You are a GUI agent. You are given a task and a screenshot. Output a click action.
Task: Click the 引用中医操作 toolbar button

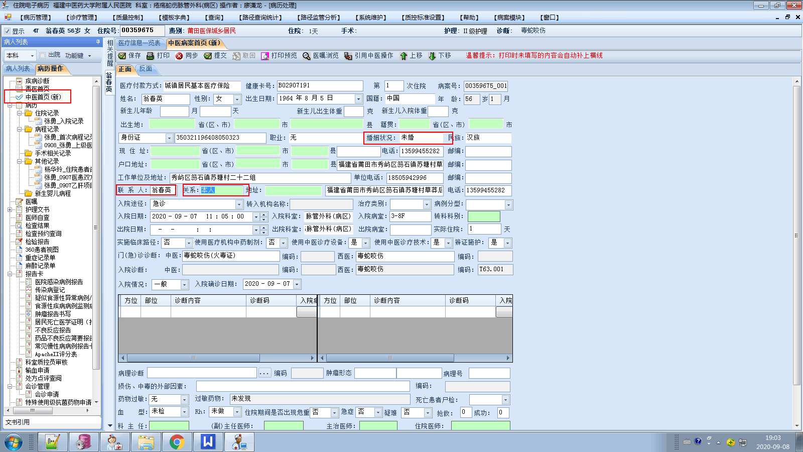coord(368,56)
